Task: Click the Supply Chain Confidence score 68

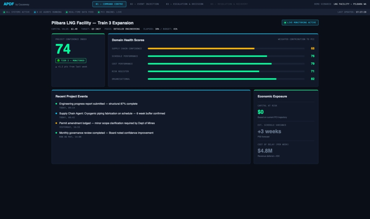Action: click(313, 49)
